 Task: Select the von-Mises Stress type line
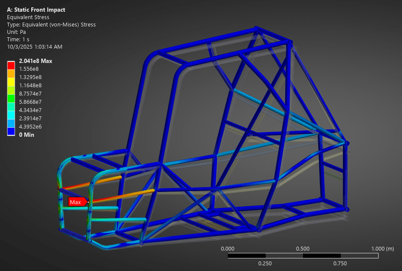tap(51, 25)
